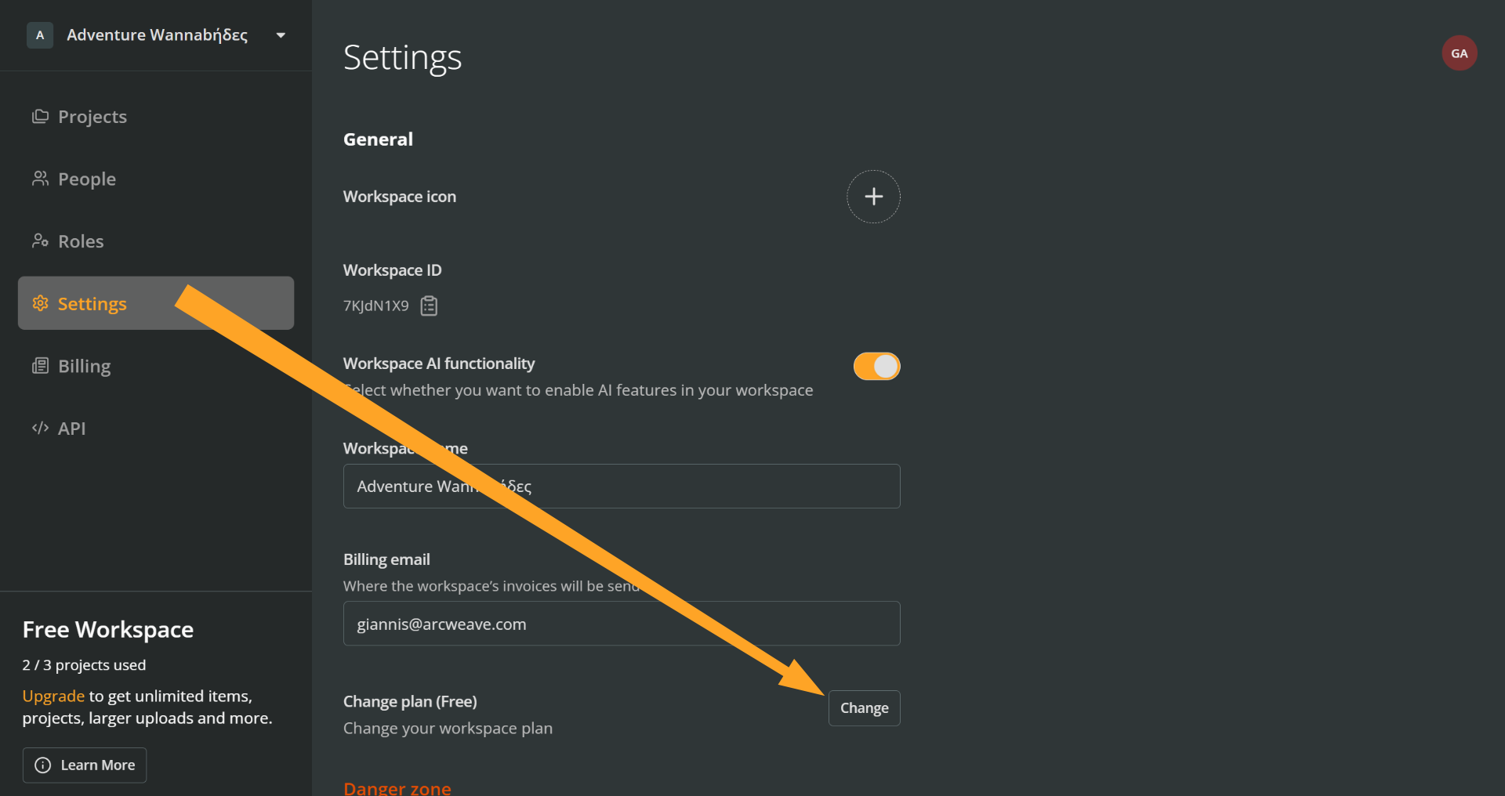Screen dimensions: 1505x796
Task: Click the Billing icon in sidebar
Action: click(x=40, y=366)
